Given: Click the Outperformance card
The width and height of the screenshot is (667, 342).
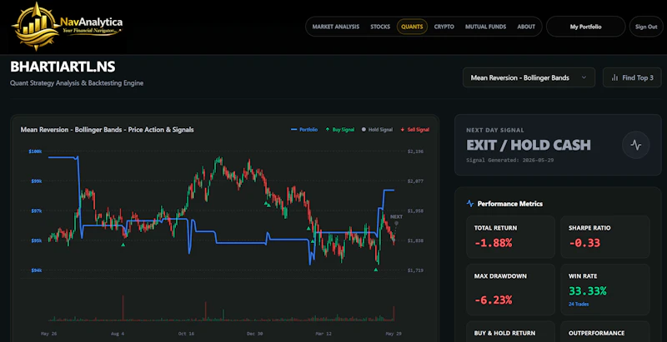Looking at the screenshot, I should [605, 332].
